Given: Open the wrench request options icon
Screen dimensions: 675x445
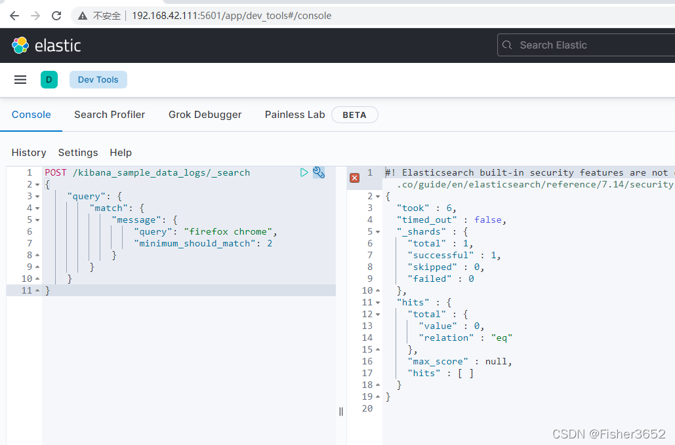Looking at the screenshot, I should pyautogui.click(x=319, y=172).
